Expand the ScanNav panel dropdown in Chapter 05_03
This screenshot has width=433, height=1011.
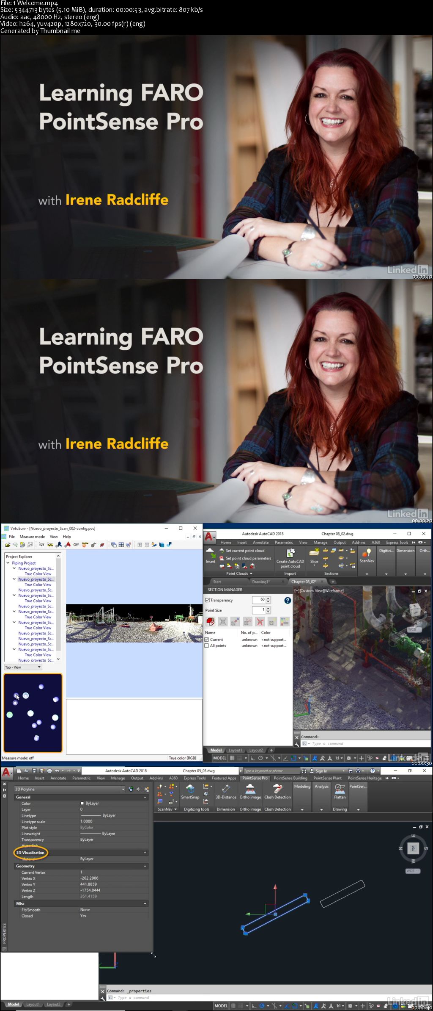[167, 809]
